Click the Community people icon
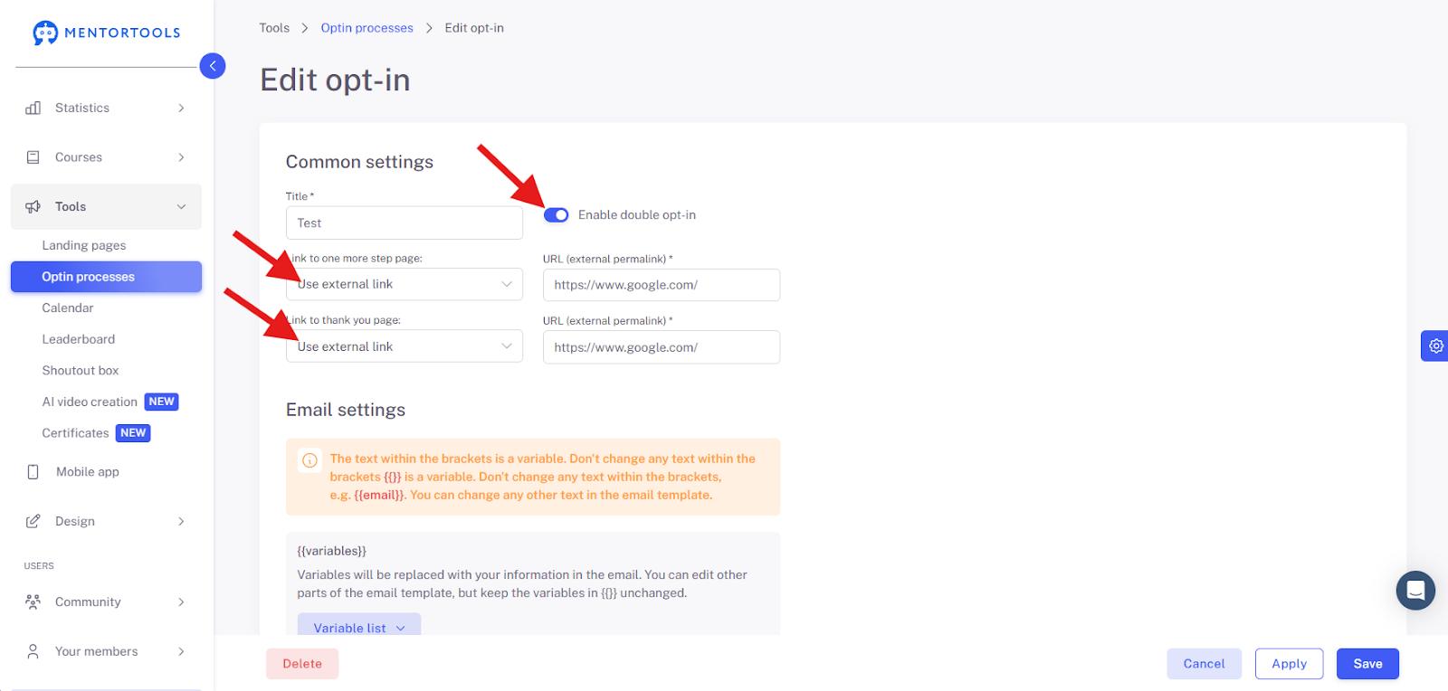The width and height of the screenshot is (1448, 691). [33, 601]
